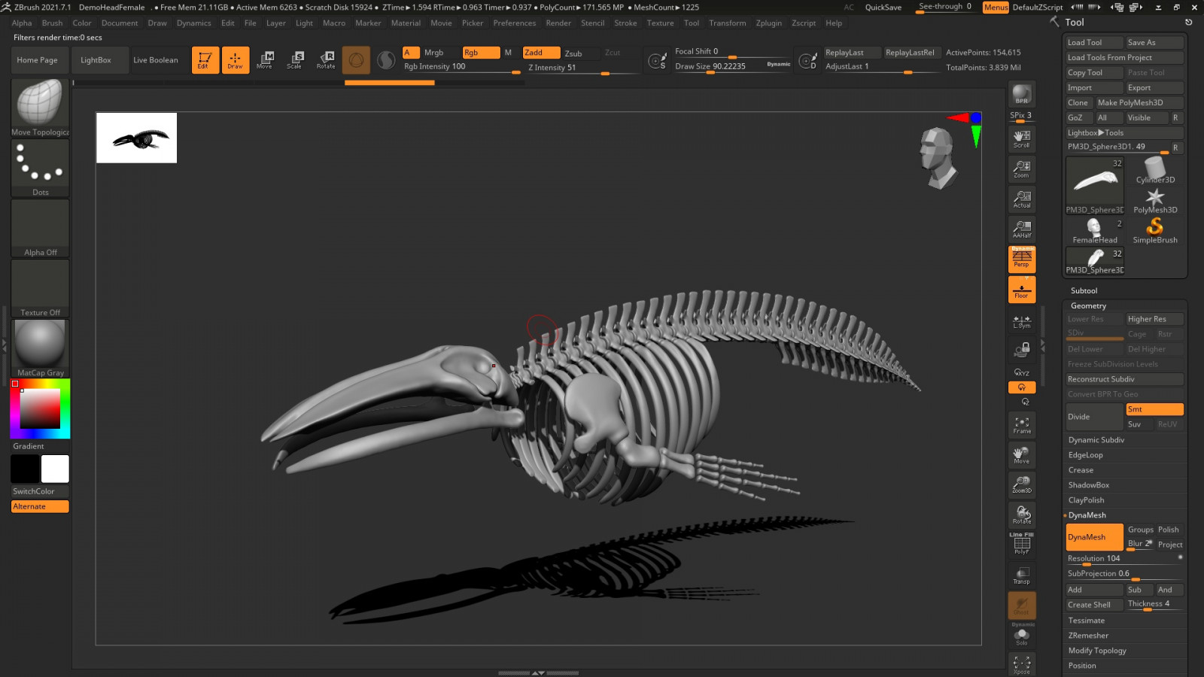Image resolution: width=1204 pixels, height=677 pixels.
Task: Select the Rotate gizmo tool
Action: click(326, 60)
